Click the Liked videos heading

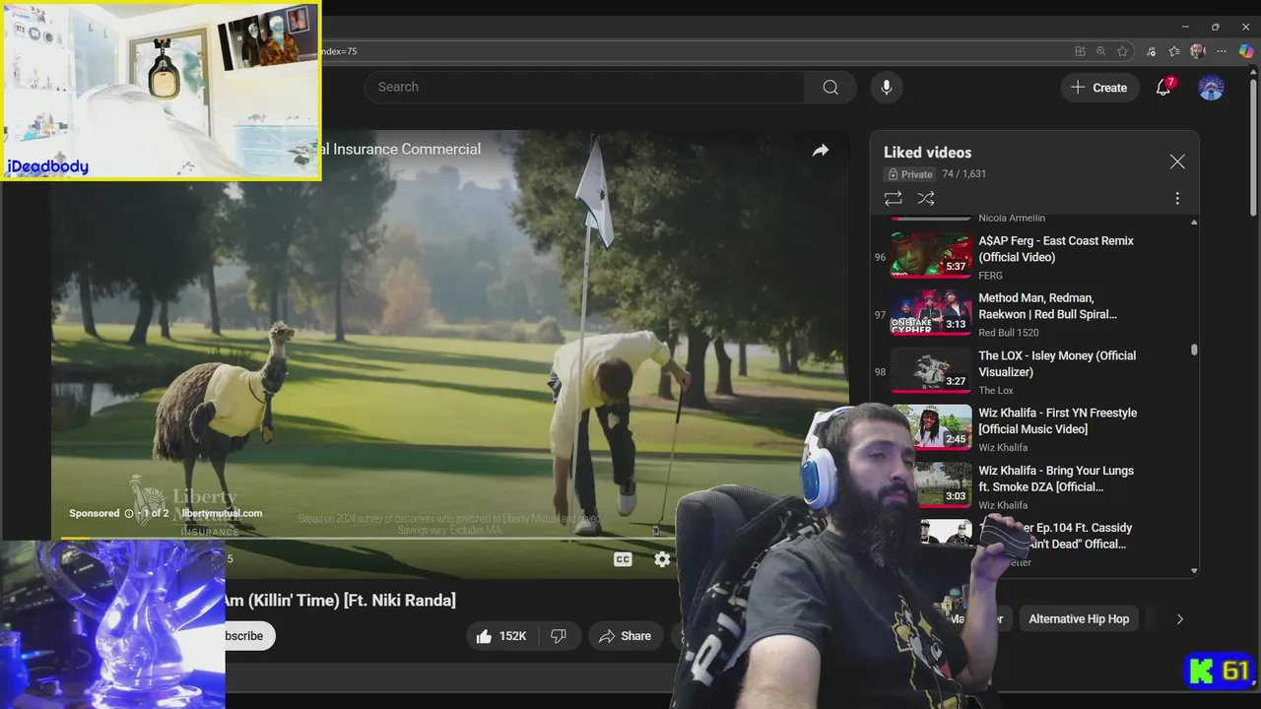click(927, 153)
